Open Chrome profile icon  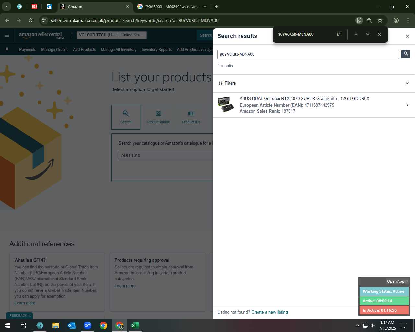point(396,20)
